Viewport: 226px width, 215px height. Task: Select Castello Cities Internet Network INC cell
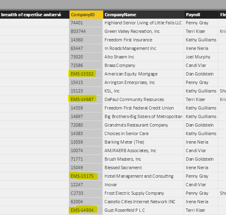click(143, 202)
